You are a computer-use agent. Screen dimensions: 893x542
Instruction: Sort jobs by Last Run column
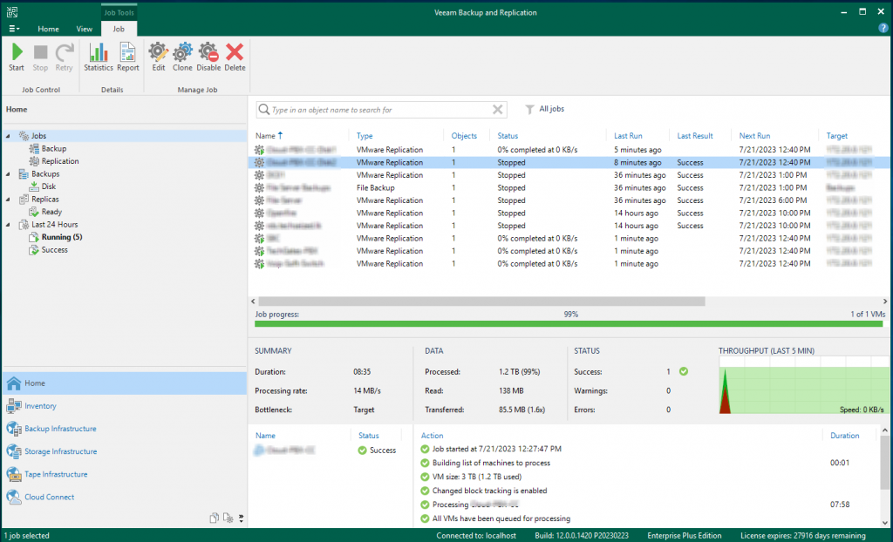tap(628, 136)
